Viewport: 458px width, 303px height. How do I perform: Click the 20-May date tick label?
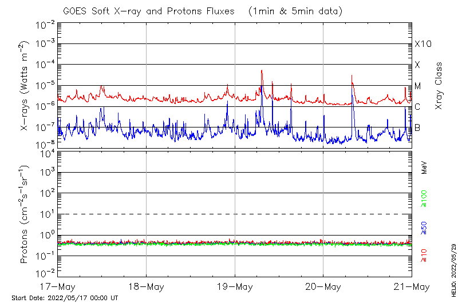323,286
